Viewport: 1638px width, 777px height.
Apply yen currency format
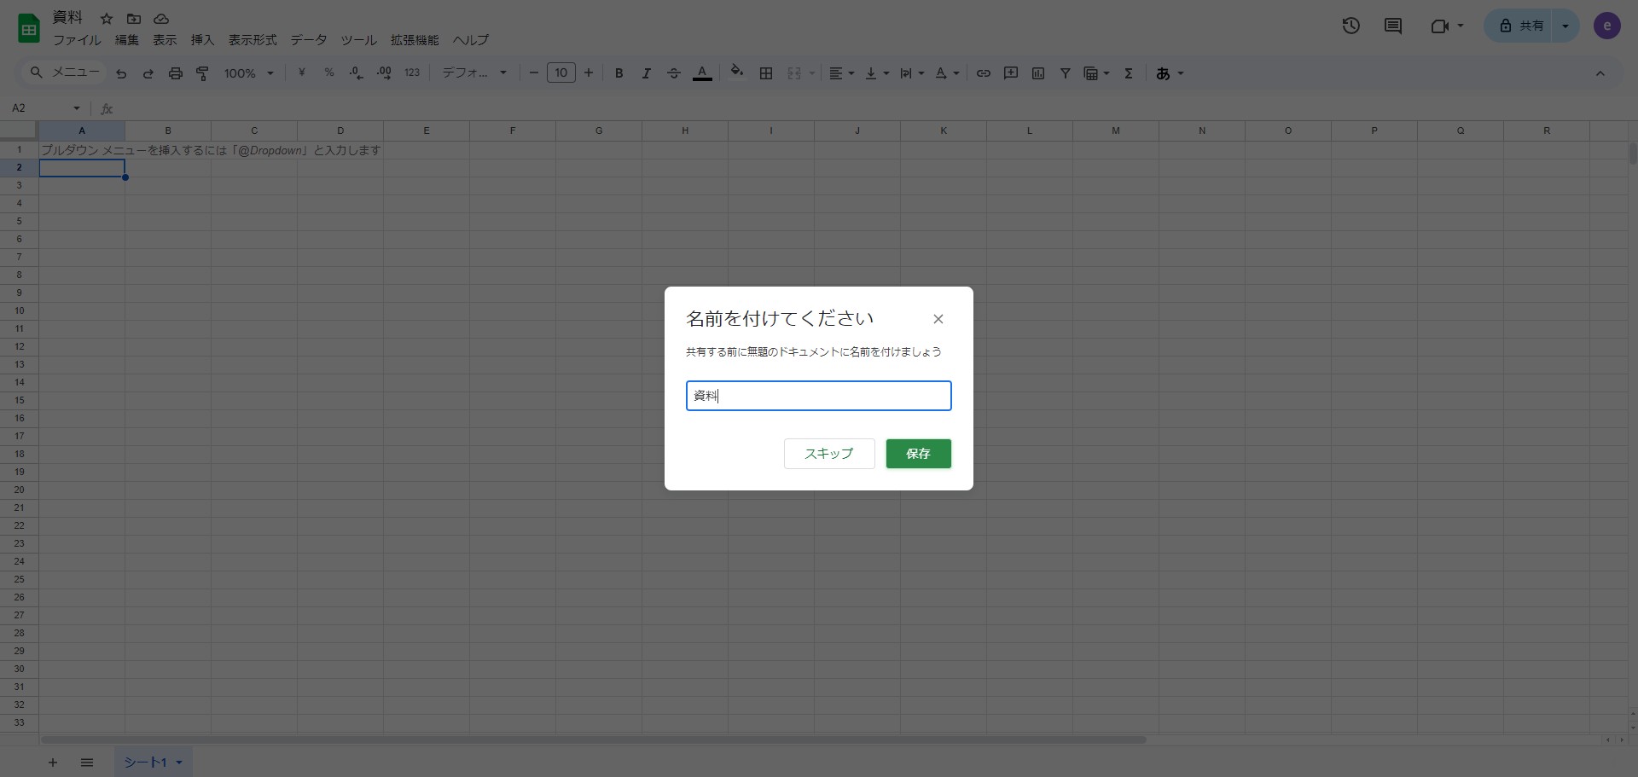(301, 73)
